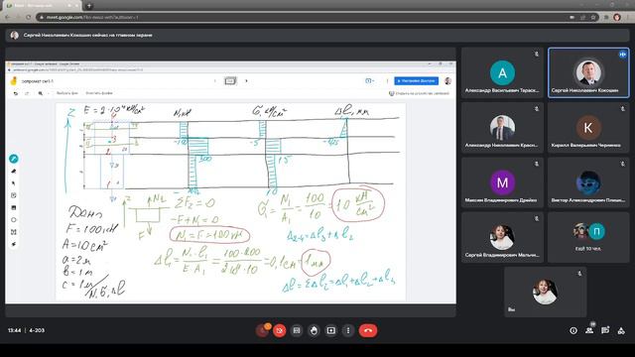Leave the call with the red button

point(368,330)
